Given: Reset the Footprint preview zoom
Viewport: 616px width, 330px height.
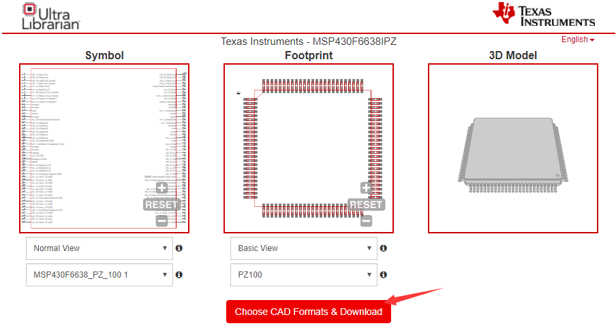Looking at the screenshot, I should (x=366, y=204).
